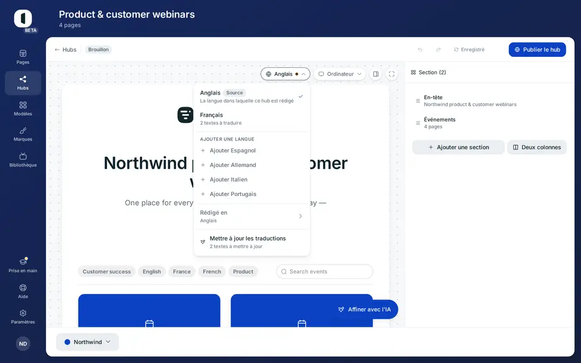Click the first blue event card thumbnail
This screenshot has width=581, height=363.
click(x=149, y=311)
